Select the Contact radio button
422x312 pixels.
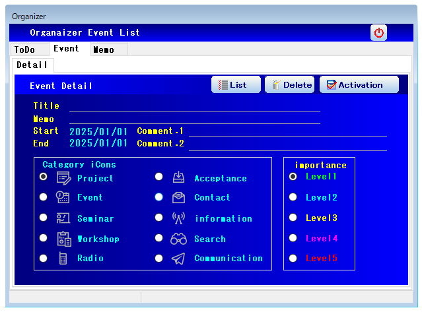click(x=158, y=197)
